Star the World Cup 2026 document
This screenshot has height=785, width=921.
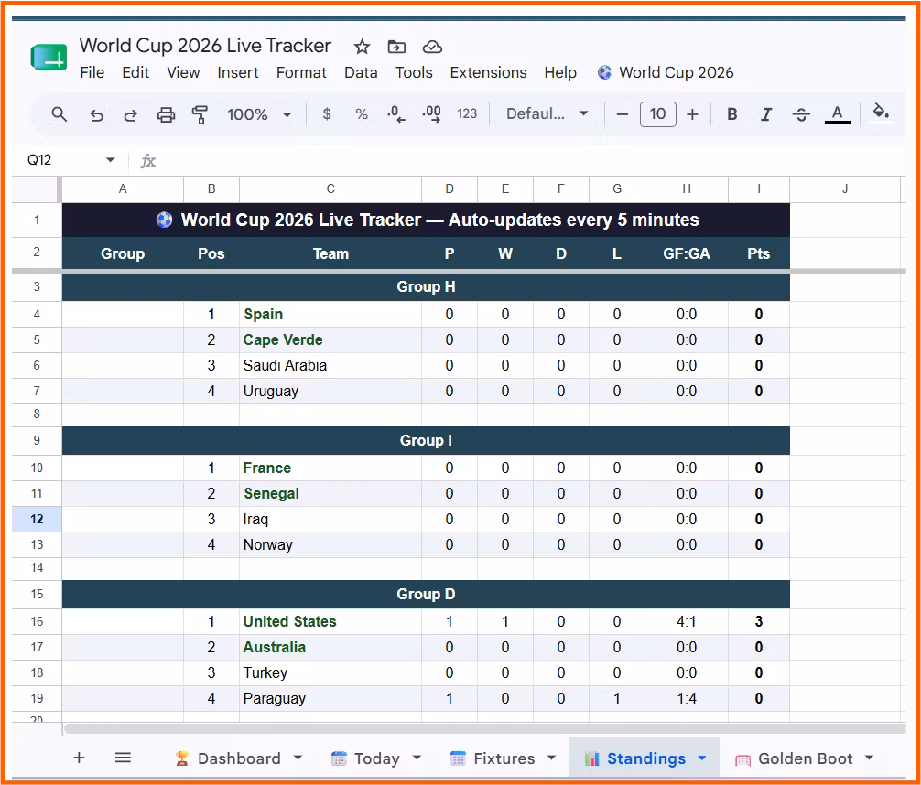tap(362, 47)
